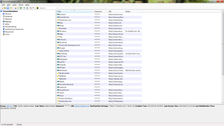The image size is (224, 126).
Task: Follow the Internet group link in details
Action: coord(9,106)
